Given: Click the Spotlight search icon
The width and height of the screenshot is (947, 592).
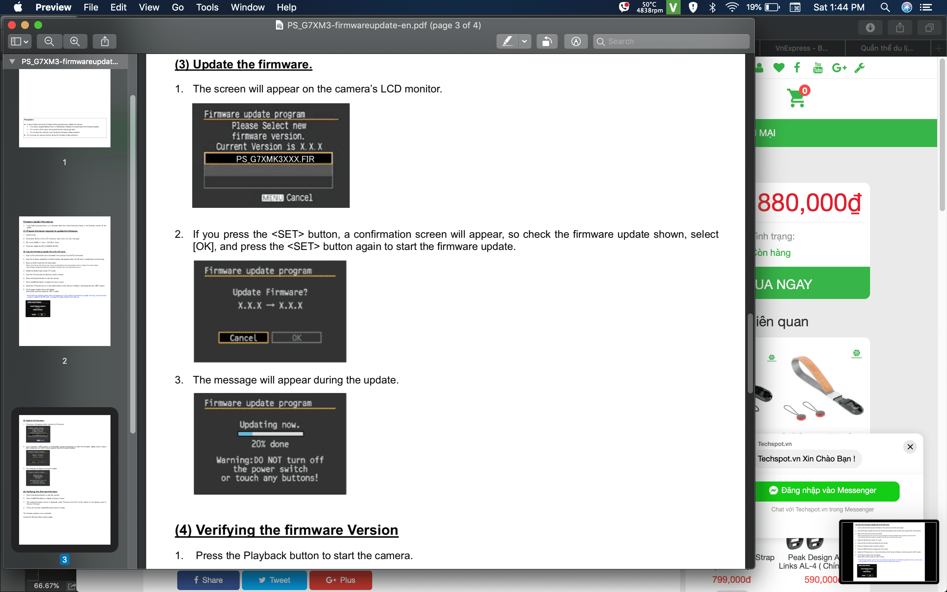Looking at the screenshot, I should tap(886, 7).
